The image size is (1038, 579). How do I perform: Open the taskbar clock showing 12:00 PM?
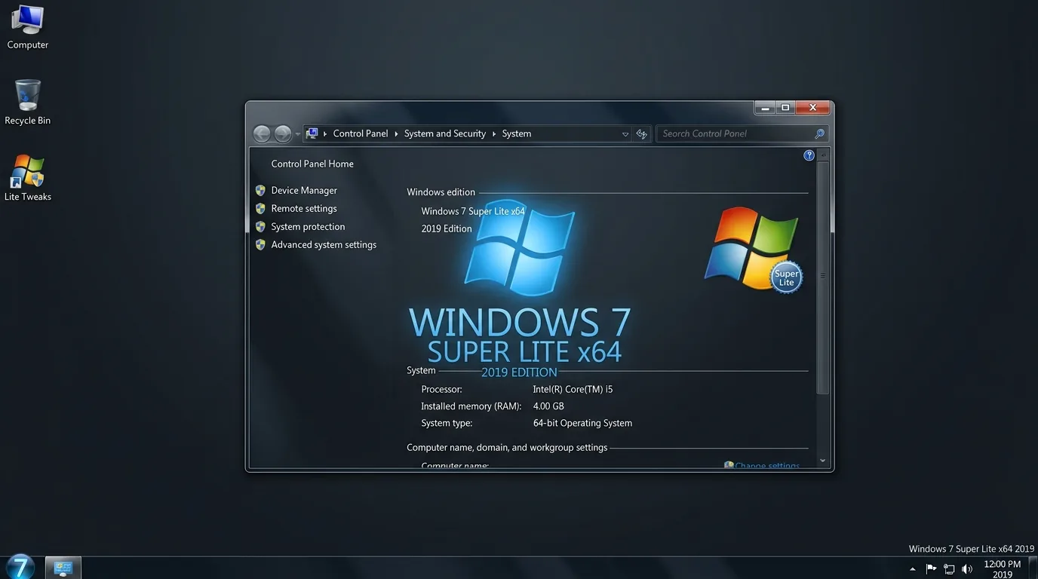(1003, 569)
